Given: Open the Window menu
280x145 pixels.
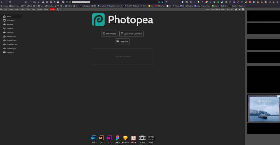Looking at the screenshot, I should 40,9.
